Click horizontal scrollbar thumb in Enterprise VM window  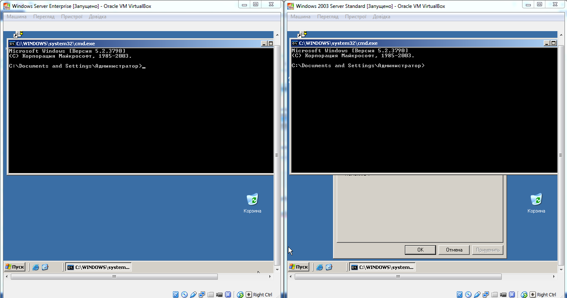point(114,276)
